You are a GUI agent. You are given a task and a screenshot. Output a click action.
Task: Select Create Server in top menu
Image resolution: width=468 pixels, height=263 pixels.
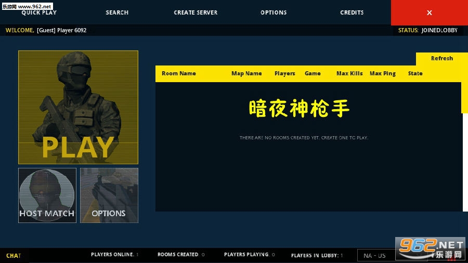pos(196,12)
